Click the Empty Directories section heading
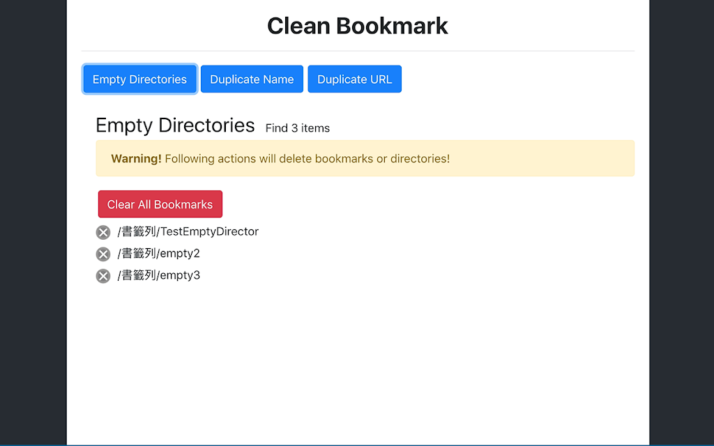 point(175,125)
